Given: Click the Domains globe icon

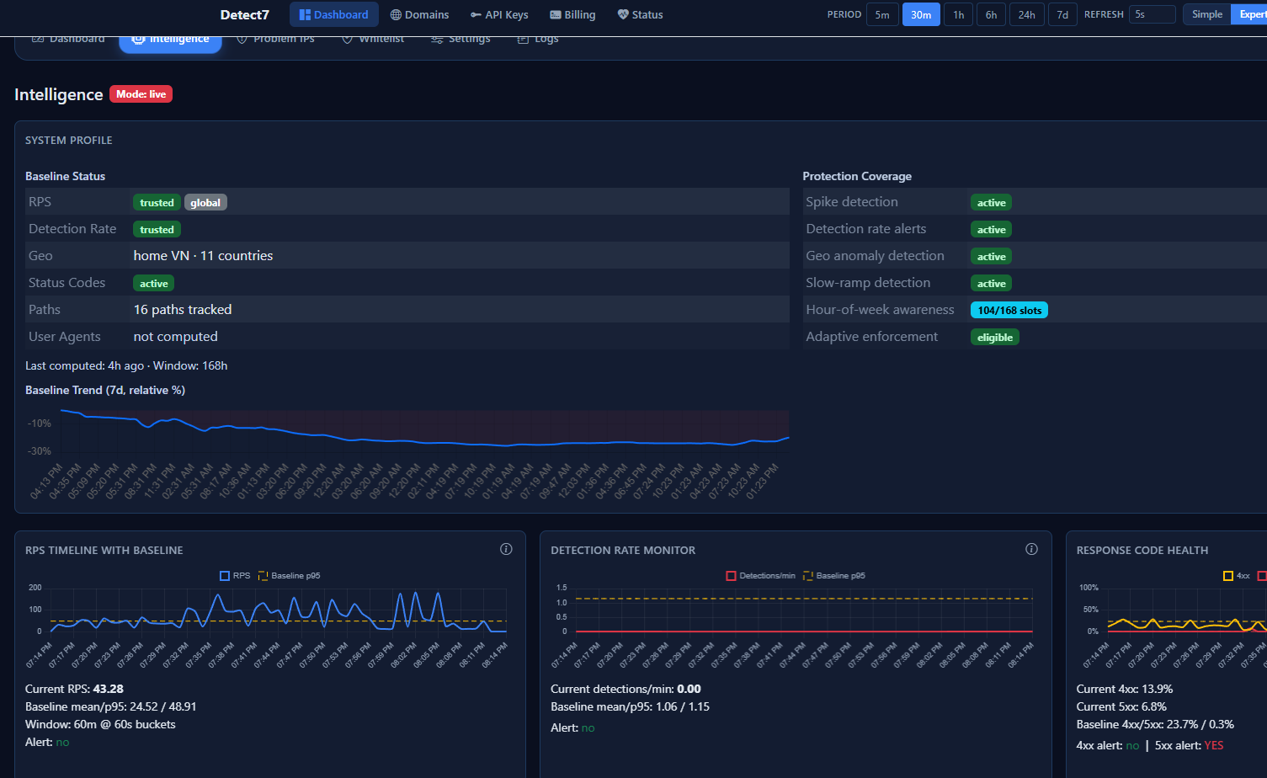Looking at the screenshot, I should pos(396,14).
